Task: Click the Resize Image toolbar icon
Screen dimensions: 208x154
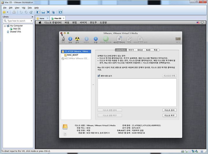Action: pyautogui.click(x=140, y=39)
